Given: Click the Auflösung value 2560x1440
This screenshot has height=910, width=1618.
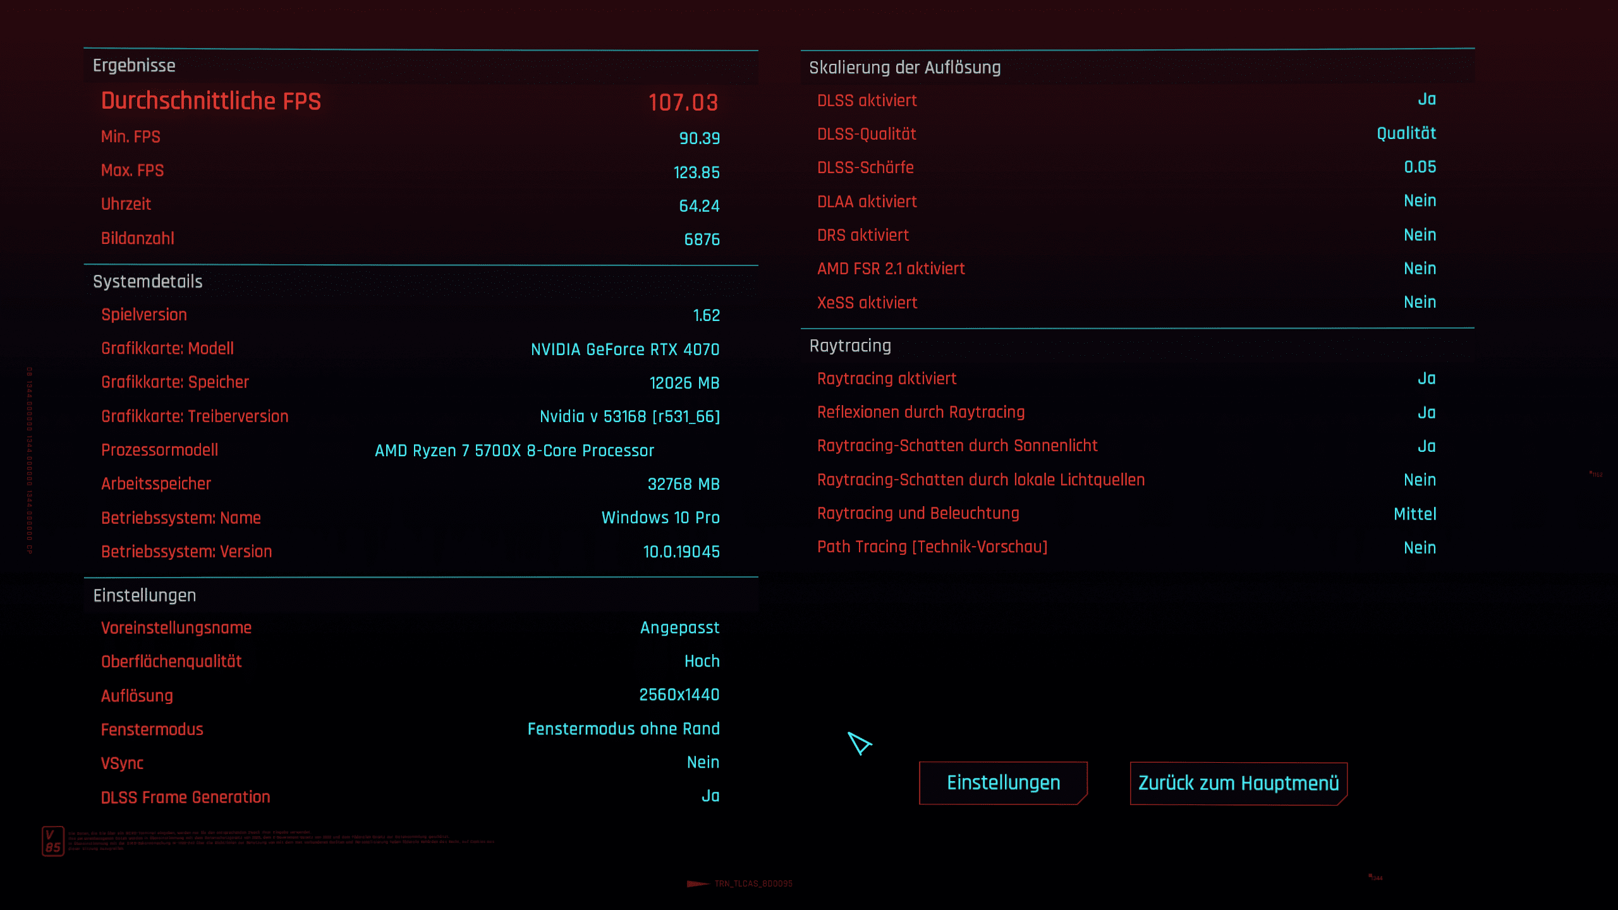Looking at the screenshot, I should point(679,695).
